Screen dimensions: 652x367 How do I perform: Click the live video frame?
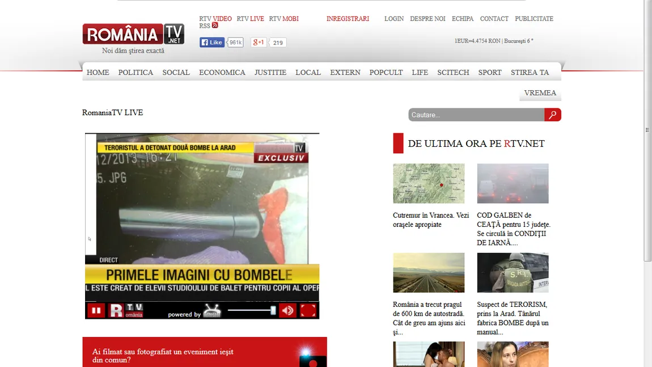[x=202, y=216]
